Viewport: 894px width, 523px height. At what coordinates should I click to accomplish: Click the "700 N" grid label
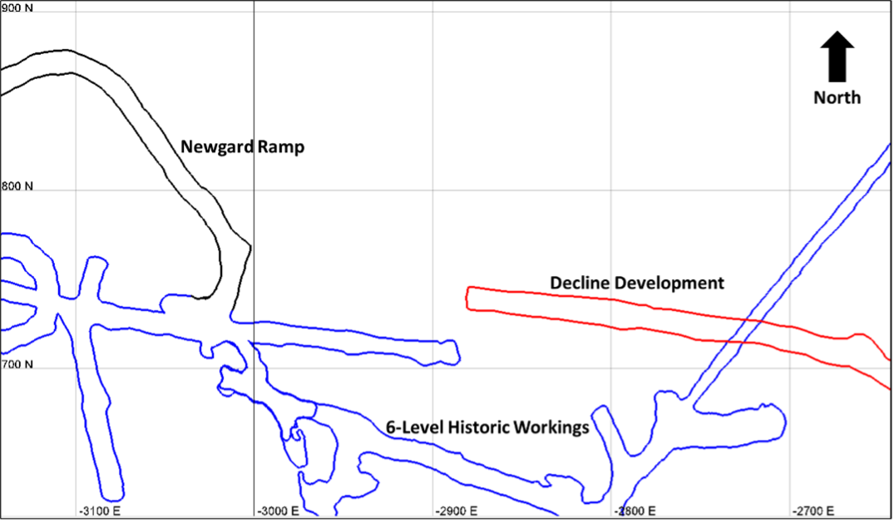[x=17, y=364]
